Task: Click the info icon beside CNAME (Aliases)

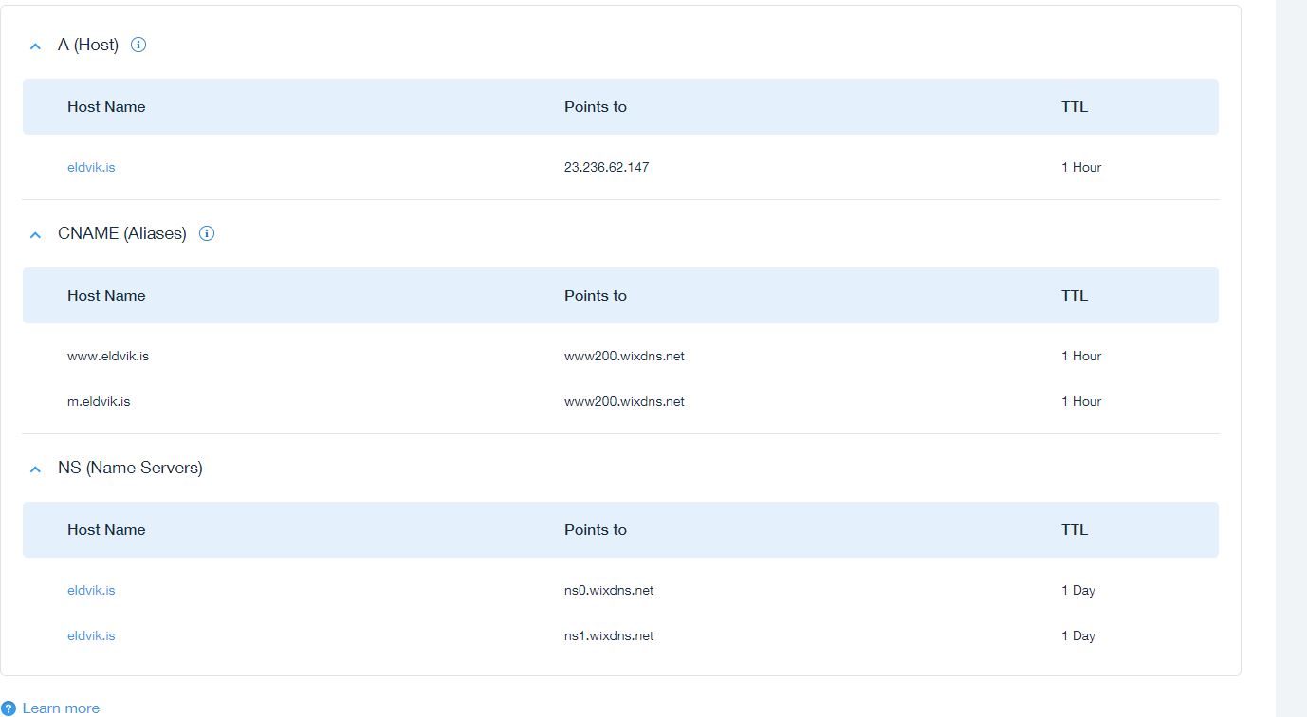Action: click(207, 233)
